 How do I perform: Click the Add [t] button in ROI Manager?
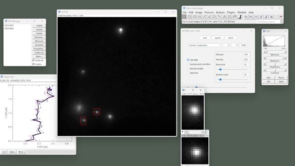pyautogui.click(x=39, y=26)
